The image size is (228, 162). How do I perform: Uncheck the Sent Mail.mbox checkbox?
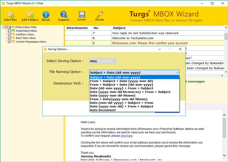point(9,38)
